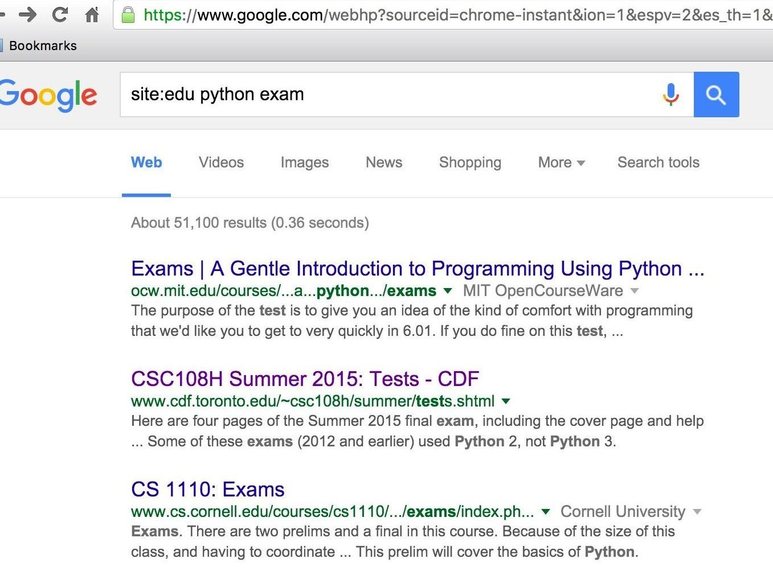773x579 pixels.
Task: Switch to the News tab
Action: (384, 162)
